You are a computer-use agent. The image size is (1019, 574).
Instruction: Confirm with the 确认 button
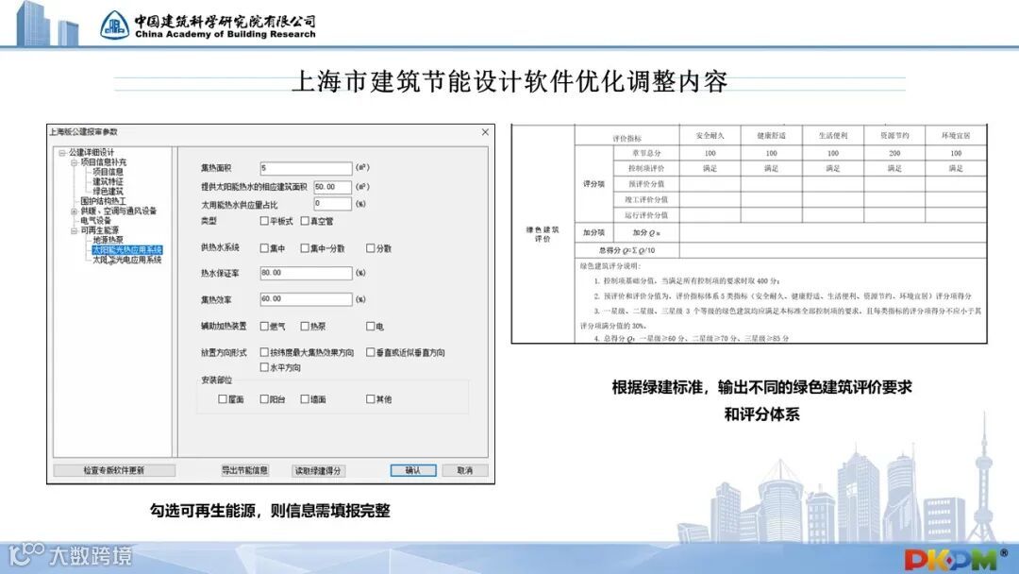click(x=412, y=470)
